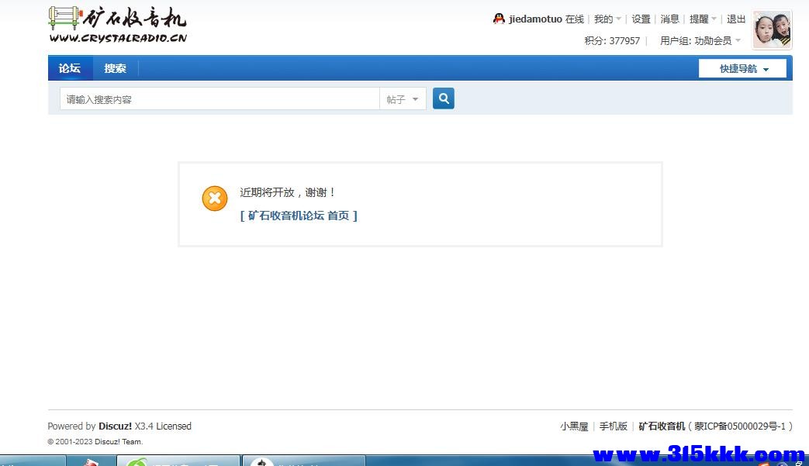Click the crystal radio site logo
Image resolution: width=809 pixels, height=466 pixels.
click(x=116, y=23)
